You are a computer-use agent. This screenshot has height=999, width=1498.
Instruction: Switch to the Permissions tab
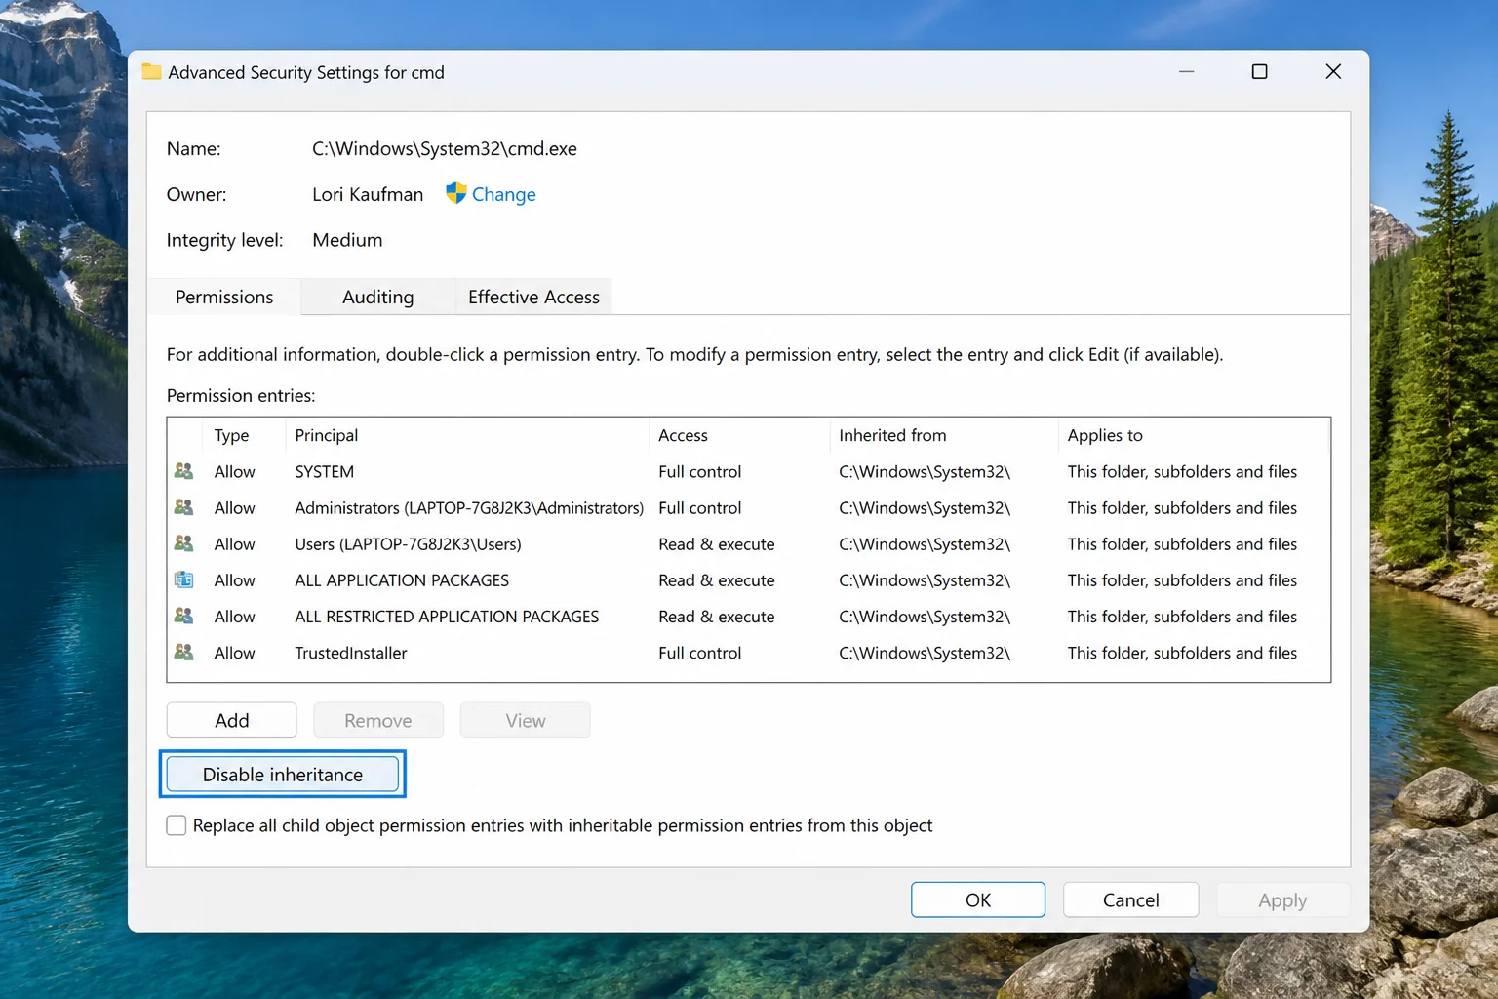click(x=224, y=297)
